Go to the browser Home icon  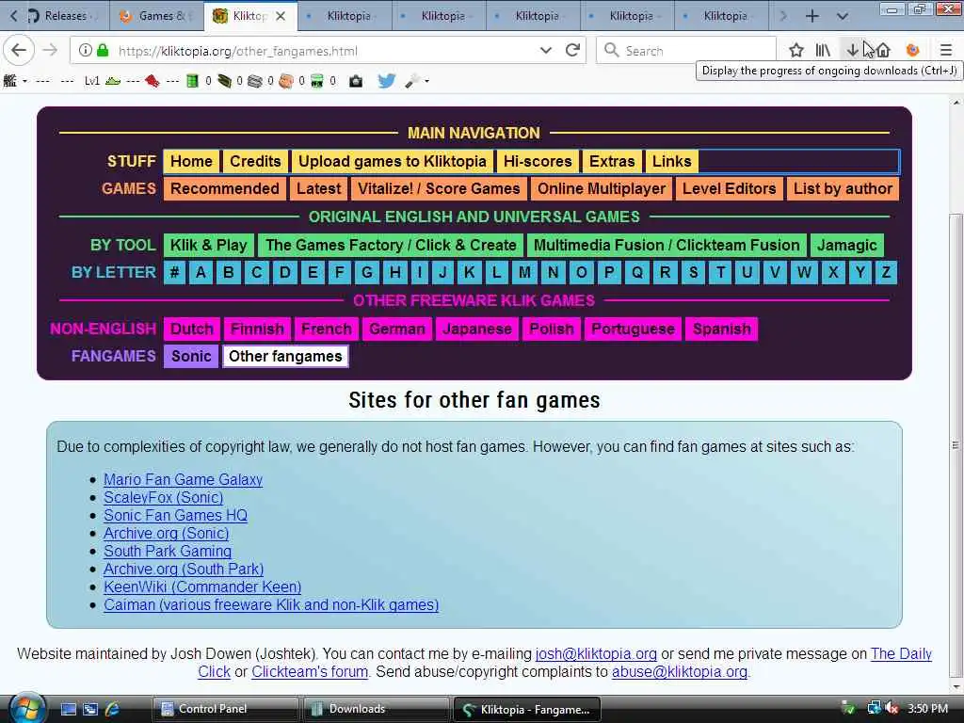(x=883, y=51)
